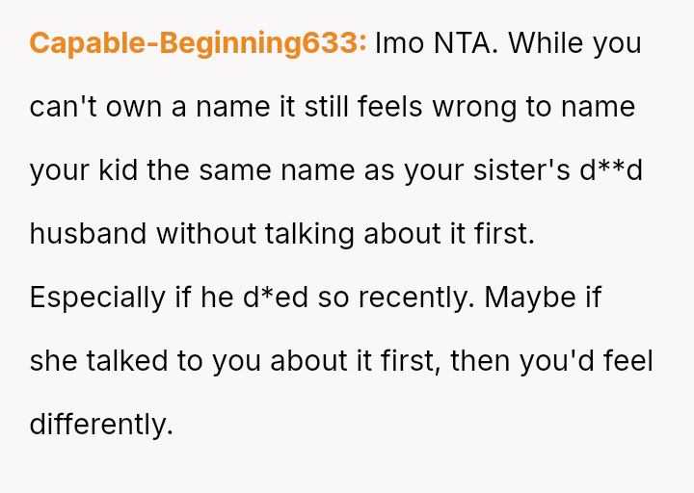The width and height of the screenshot is (694, 493).
Task: Click the word "recently" in the comment
Action: click(414, 298)
